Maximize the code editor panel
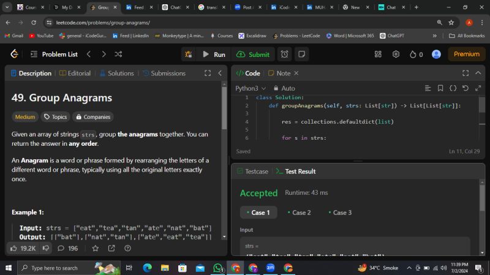Image resolution: width=490 pixels, height=275 pixels. tap(466, 73)
